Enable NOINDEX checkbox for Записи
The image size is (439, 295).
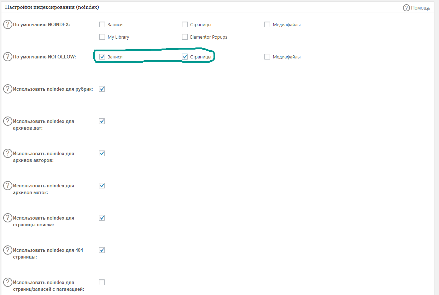[102, 24]
